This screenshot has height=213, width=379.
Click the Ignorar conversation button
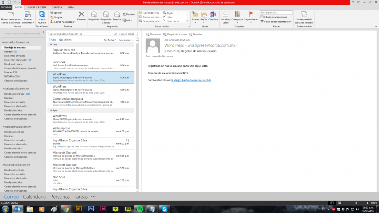tap(56, 13)
